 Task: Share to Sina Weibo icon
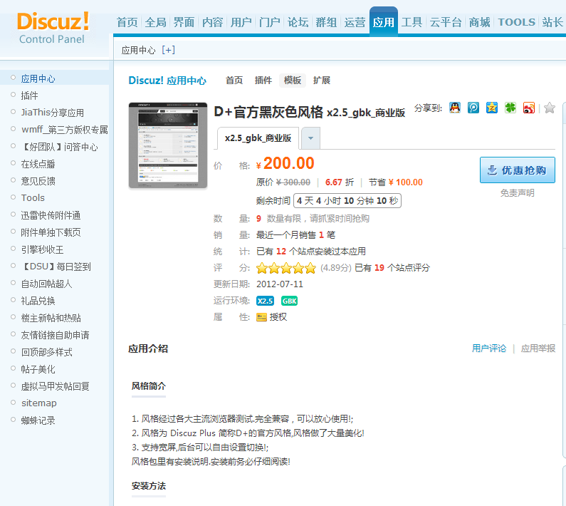tap(528, 108)
